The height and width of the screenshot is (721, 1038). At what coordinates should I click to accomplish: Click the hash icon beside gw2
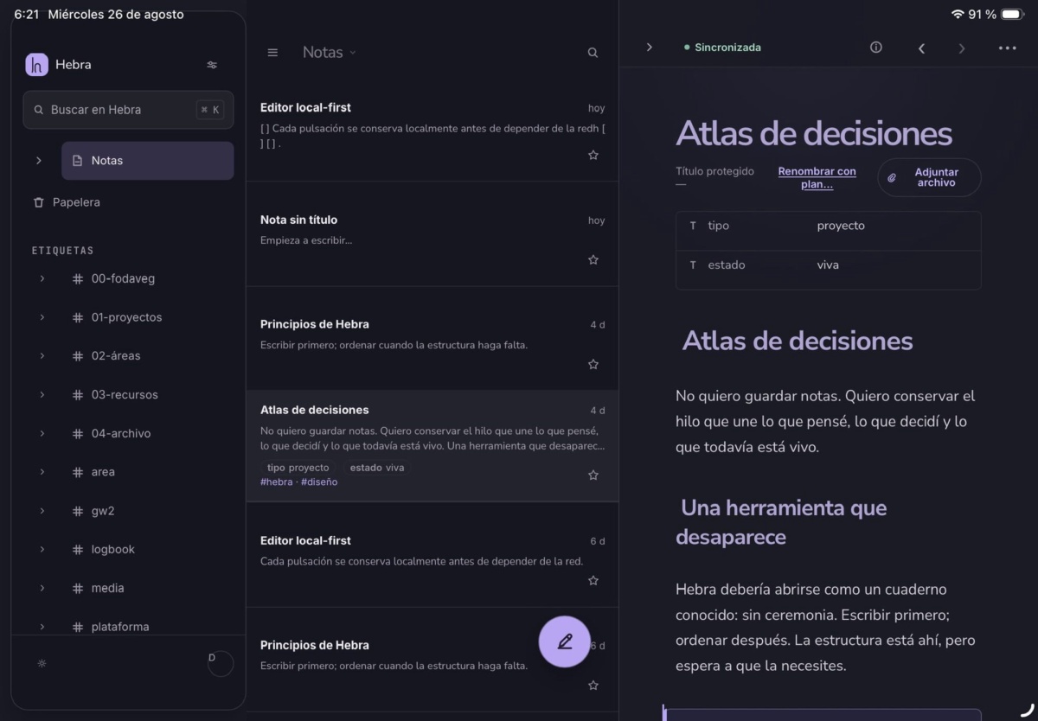coord(78,511)
